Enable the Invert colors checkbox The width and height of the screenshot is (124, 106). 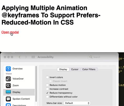coord(47,77)
